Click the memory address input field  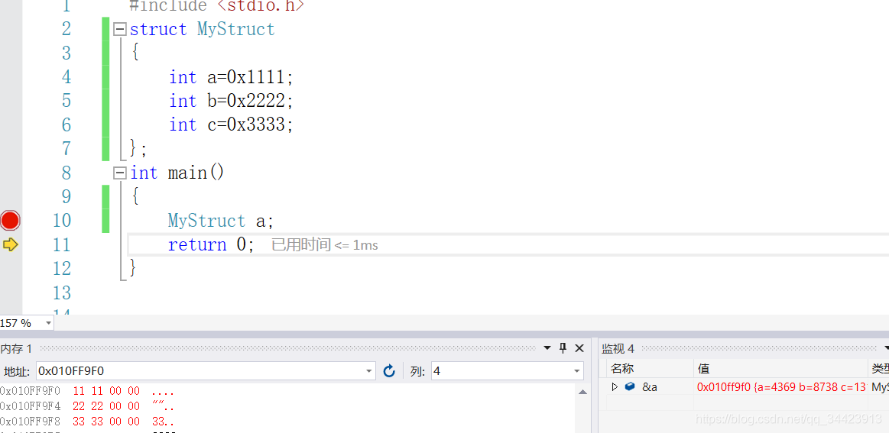click(x=200, y=371)
